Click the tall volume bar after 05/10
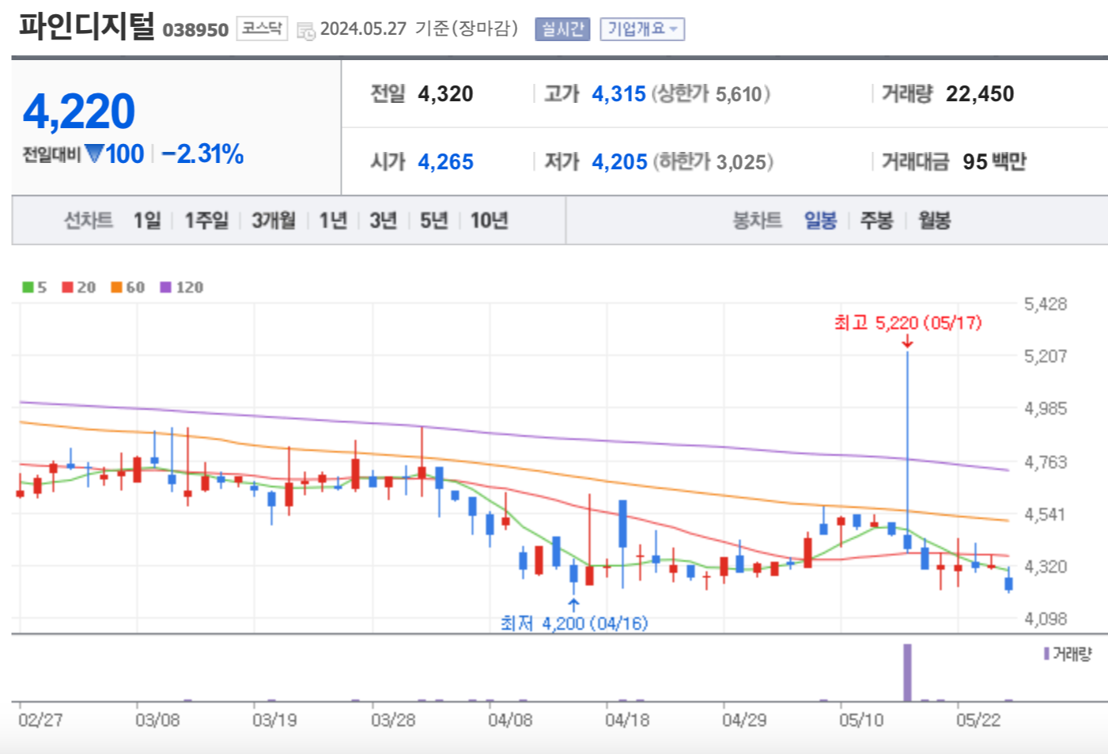1108x754 pixels. (x=907, y=673)
